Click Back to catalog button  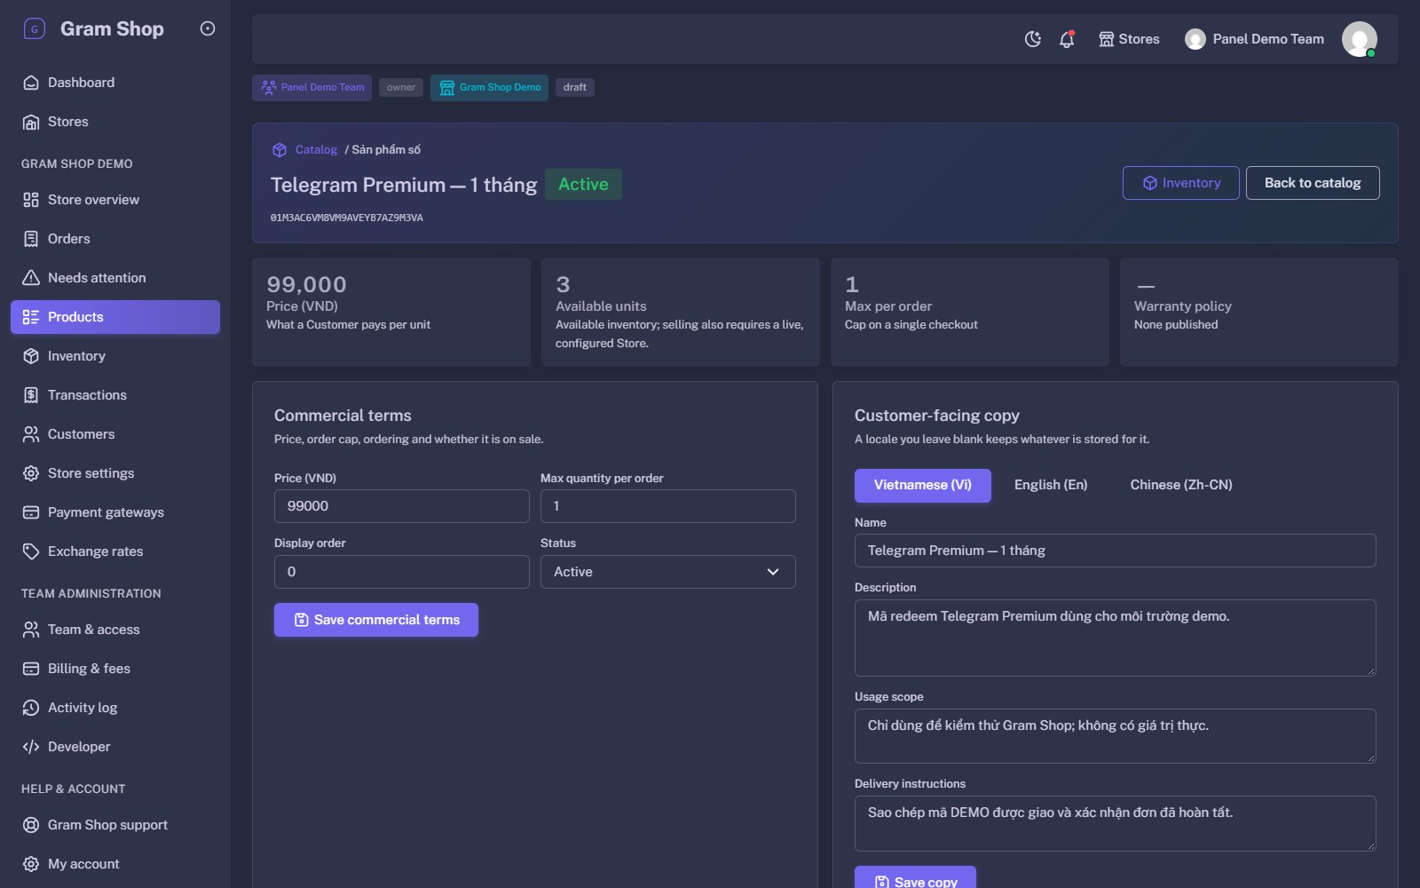tap(1312, 183)
